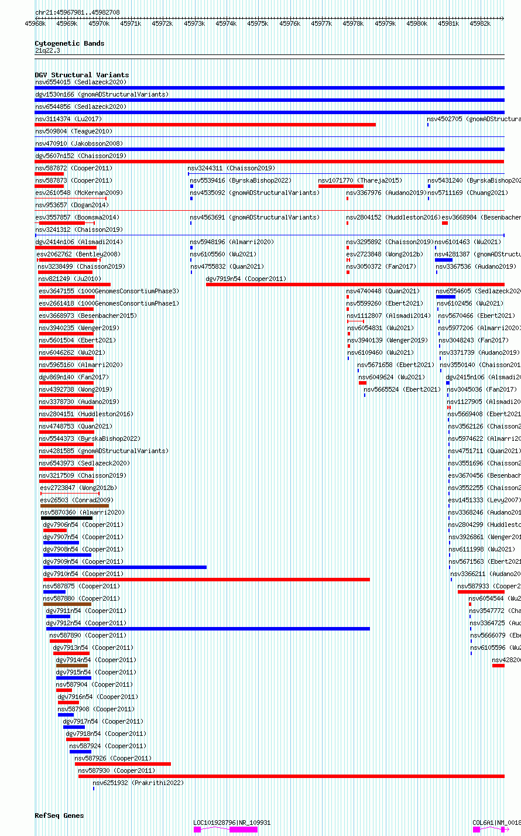Select dgv7919n54 (Cooper2011) label
Image resolution: width=521 pixels, height=836 pixels.
tap(246, 279)
